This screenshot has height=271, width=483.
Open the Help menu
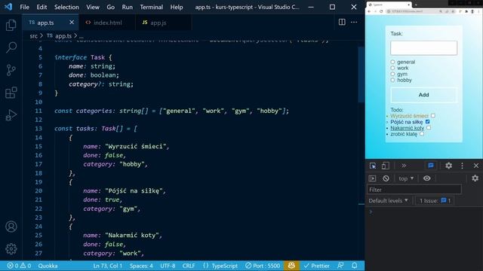(x=177, y=7)
